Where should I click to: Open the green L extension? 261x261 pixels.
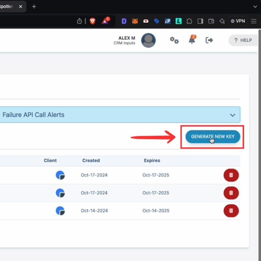[179, 21]
